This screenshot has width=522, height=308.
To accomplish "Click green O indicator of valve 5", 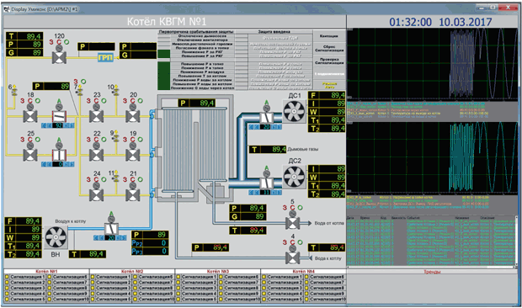I will tap(300, 208).
